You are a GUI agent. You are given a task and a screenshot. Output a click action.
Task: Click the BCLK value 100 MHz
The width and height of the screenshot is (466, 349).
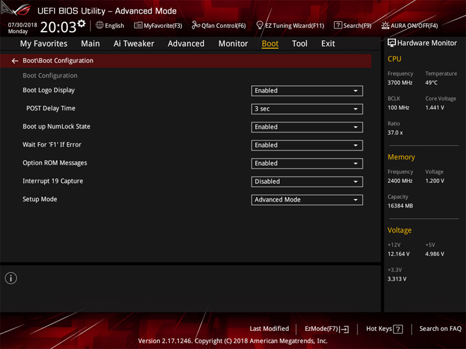pos(399,108)
